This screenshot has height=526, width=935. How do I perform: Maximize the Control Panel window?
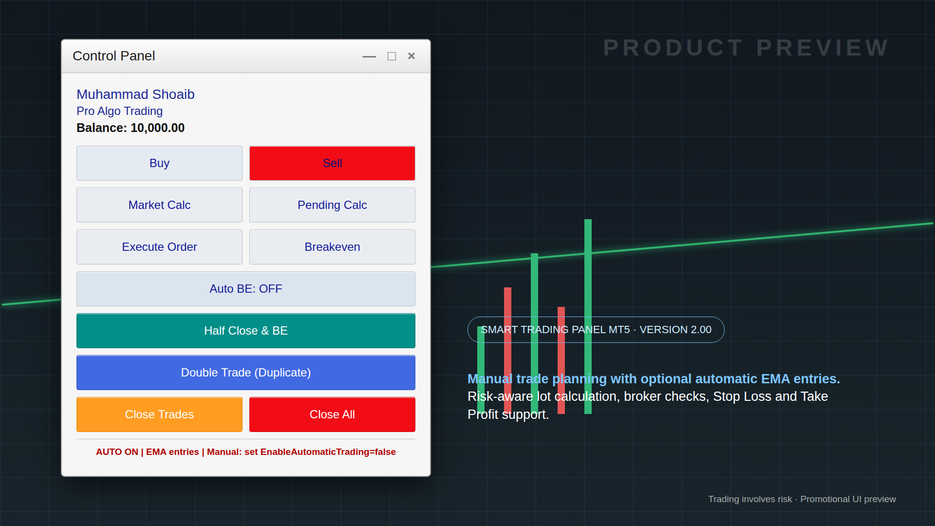(392, 56)
